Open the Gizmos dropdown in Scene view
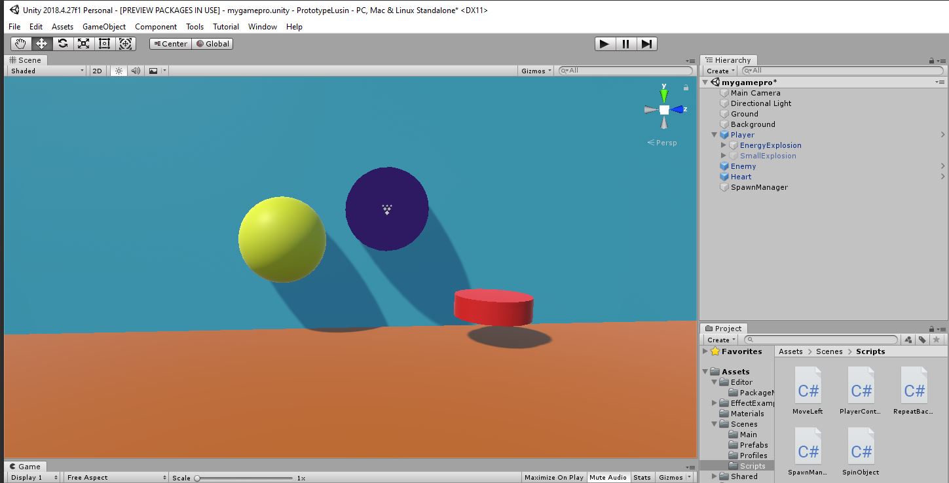 (x=534, y=70)
